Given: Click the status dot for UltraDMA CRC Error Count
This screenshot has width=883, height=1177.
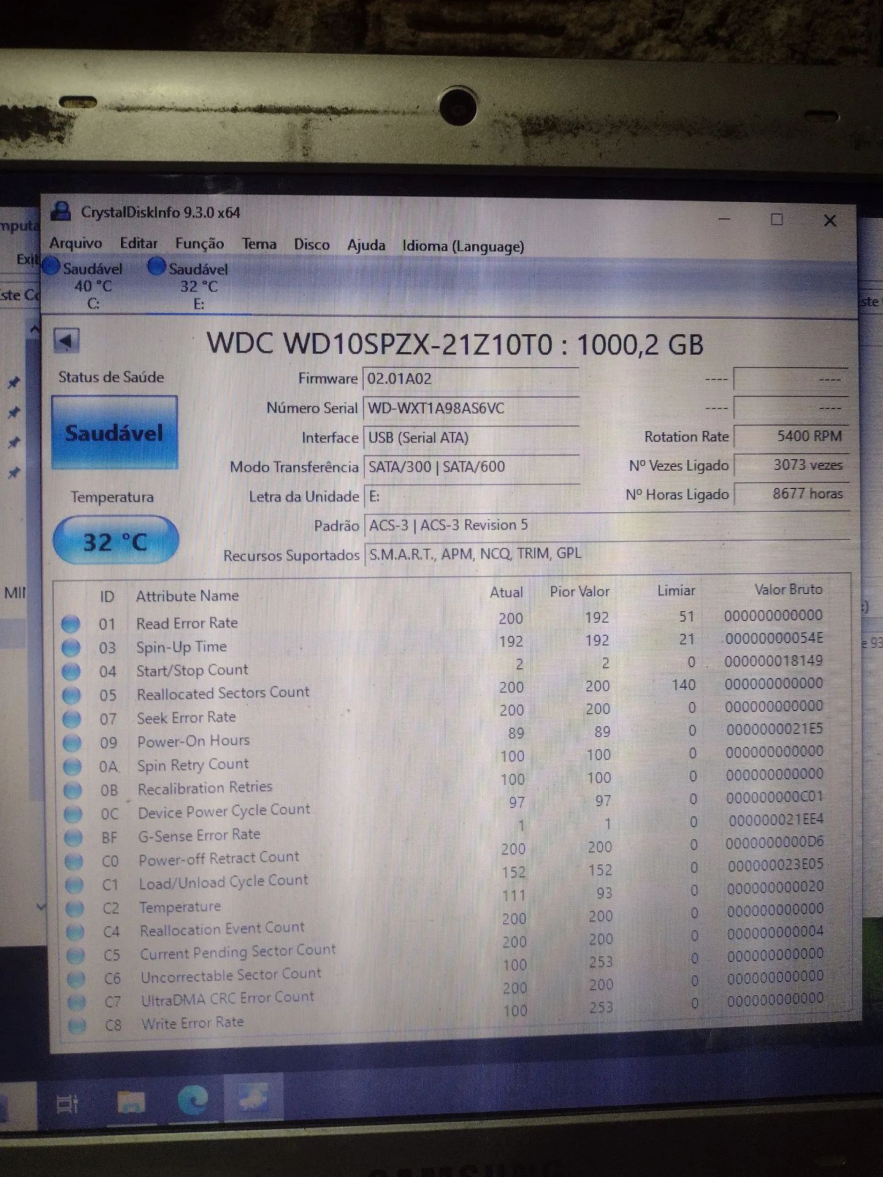Looking at the screenshot, I should 77,1002.
